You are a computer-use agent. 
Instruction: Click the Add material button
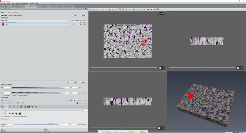pyautogui.click(x=68, y=82)
